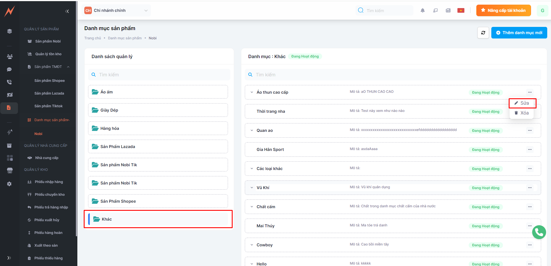Screen dimensions: 551x266
Task: Click the green phone call icon
Action: click(539, 232)
